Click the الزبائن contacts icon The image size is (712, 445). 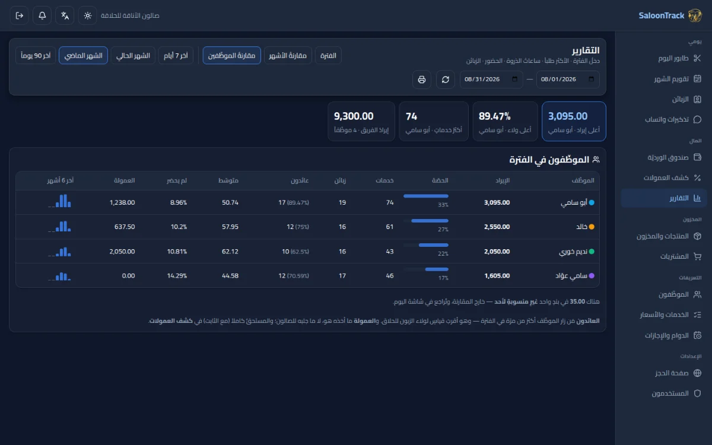pyautogui.click(x=697, y=99)
